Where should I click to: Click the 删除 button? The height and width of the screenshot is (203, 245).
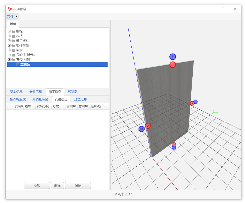coord(57,185)
